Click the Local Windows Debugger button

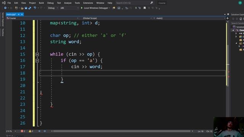[95, 8]
